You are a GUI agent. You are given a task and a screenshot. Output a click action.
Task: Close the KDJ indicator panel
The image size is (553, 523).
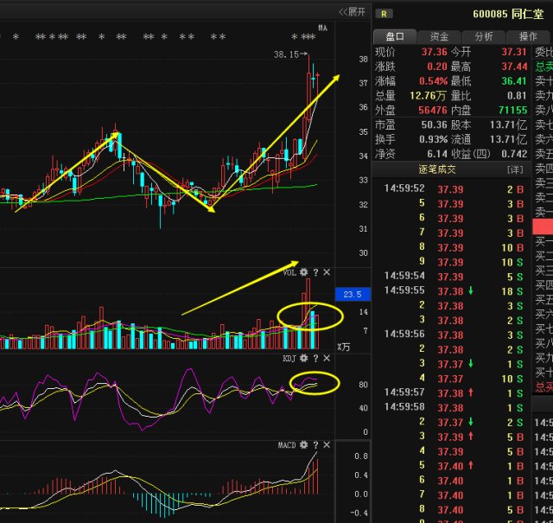point(327,358)
